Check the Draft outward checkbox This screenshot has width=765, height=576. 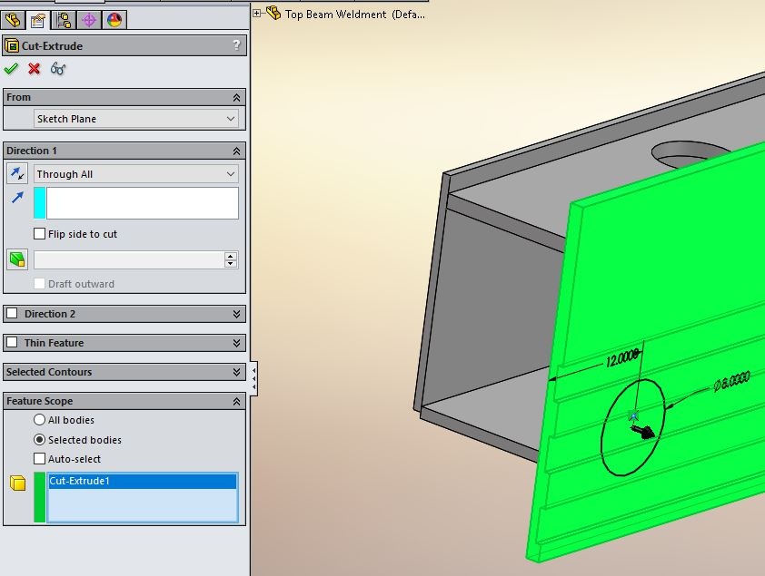tap(39, 284)
